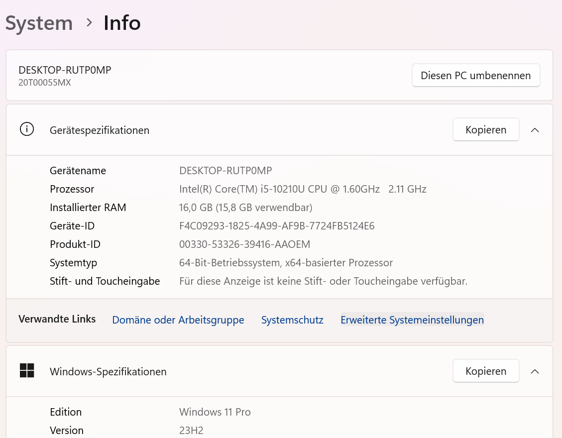Viewport: 562px width, 438px height.
Task: Click the info icon beside Gerätespezifikationen
Action: (x=27, y=129)
